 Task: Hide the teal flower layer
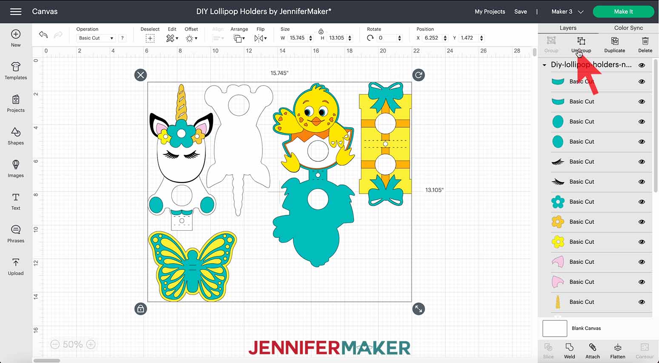click(x=642, y=202)
